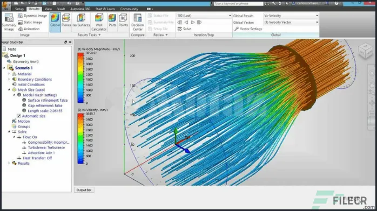Screen dimensions: 377x211
Task: Click the favorites star icon in title bar
Action: click(x=287, y=3)
